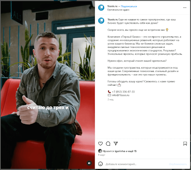
Task: Pause the video by clicking the reel
Action: coord(48,85)
